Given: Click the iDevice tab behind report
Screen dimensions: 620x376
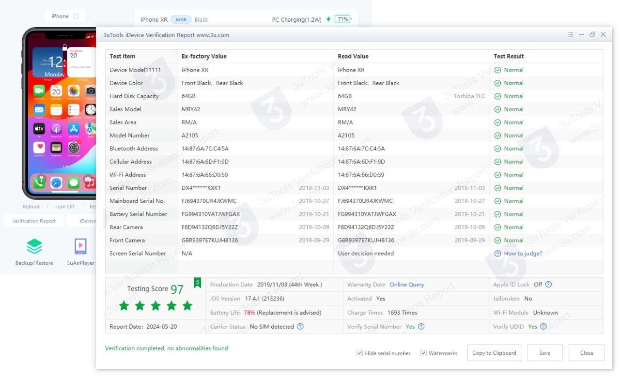Looking at the screenshot, I should click(x=81, y=221).
